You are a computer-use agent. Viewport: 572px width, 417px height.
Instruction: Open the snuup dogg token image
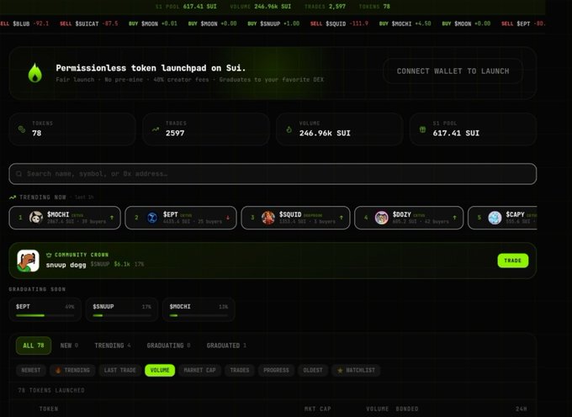[28, 261]
